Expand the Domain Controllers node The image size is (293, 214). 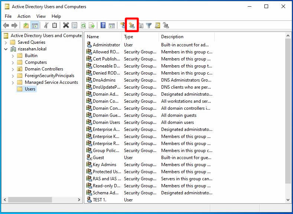pyautogui.click(x=13, y=69)
